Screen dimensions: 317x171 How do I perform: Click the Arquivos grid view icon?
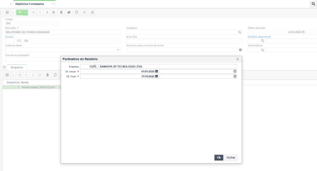pyautogui.click(x=7, y=75)
